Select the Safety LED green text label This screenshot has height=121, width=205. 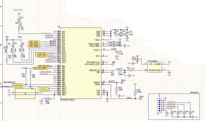pyautogui.click(x=18, y=10)
